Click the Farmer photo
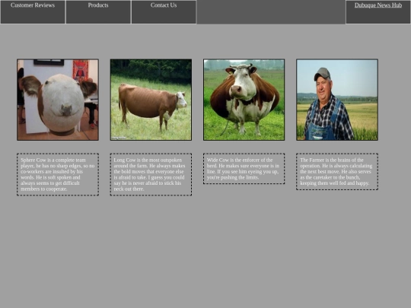 click(x=337, y=100)
